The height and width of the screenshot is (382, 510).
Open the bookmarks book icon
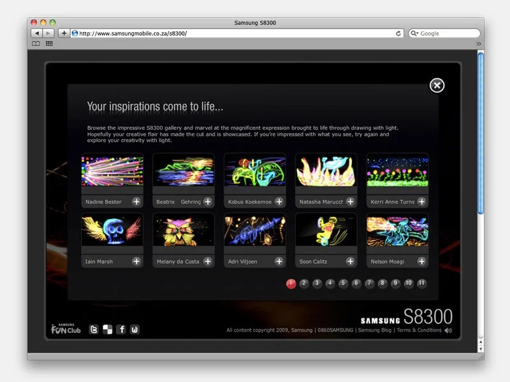[36, 43]
